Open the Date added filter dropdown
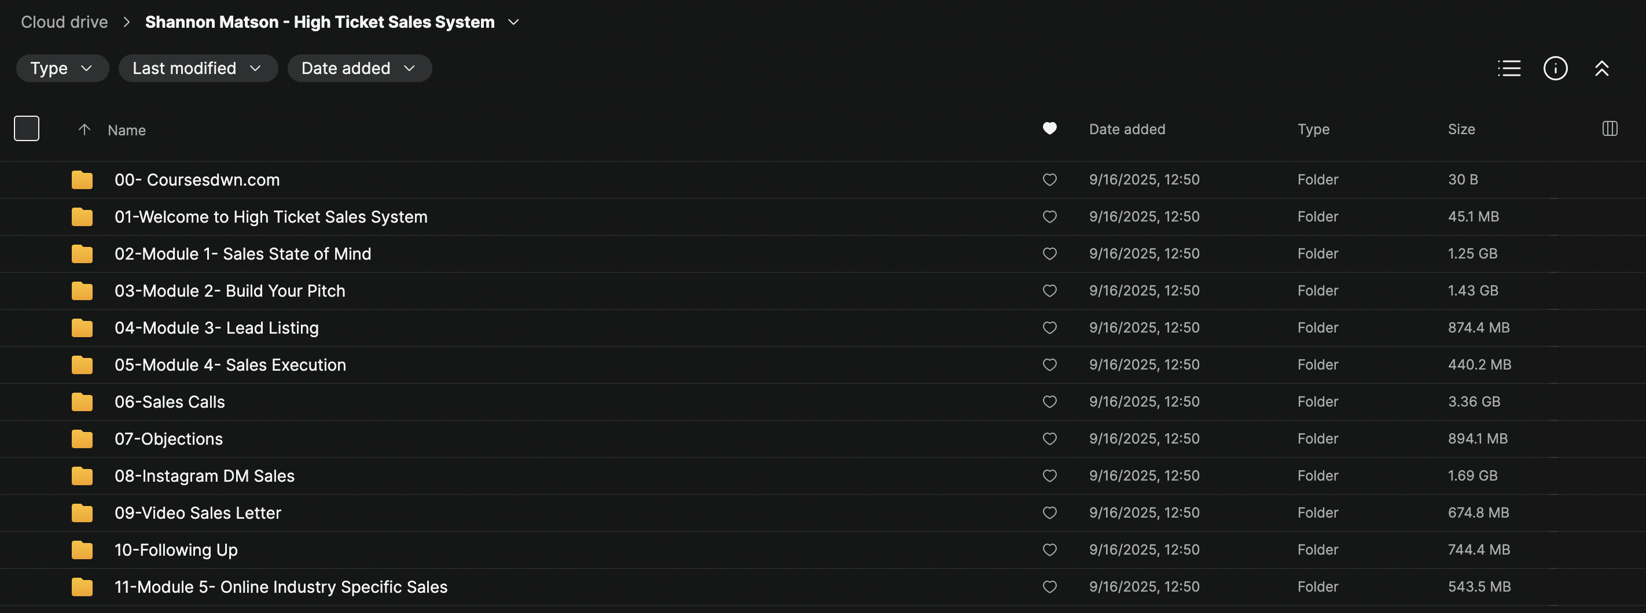This screenshot has width=1646, height=613. 359,68
